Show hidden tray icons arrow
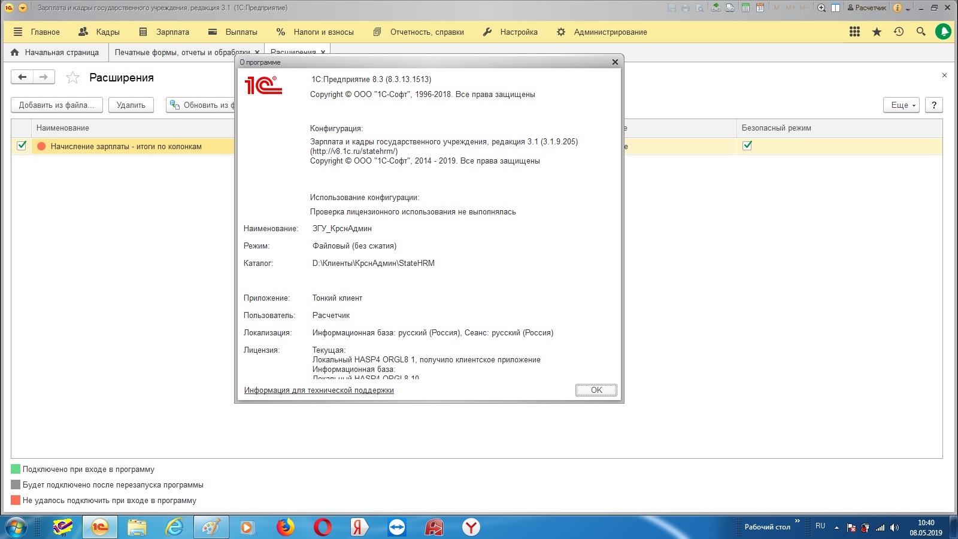 coord(836,528)
